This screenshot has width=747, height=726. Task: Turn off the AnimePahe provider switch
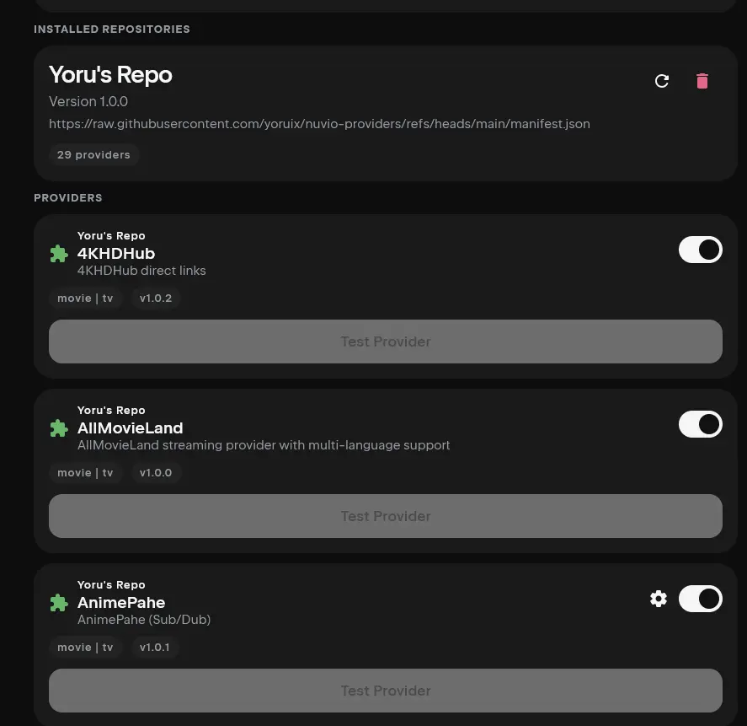pos(701,599)
